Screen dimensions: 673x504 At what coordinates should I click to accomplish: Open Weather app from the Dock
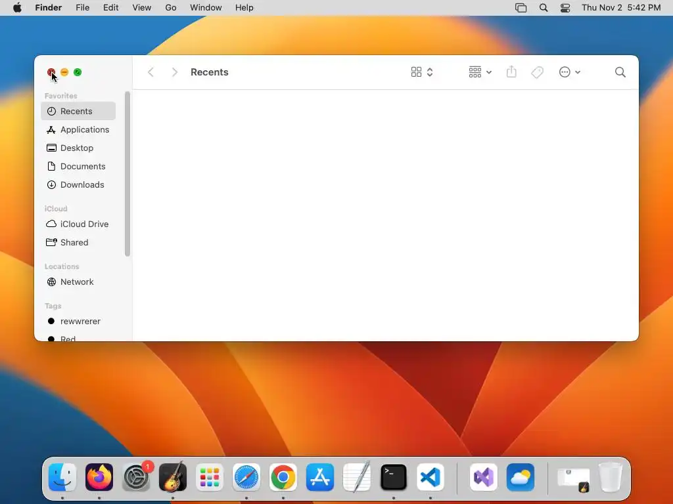(521, 477)
